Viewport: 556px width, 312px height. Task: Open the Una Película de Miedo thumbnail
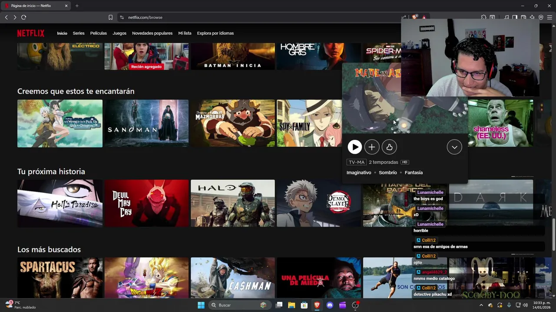pyautogui.click(x=319, y=278)
